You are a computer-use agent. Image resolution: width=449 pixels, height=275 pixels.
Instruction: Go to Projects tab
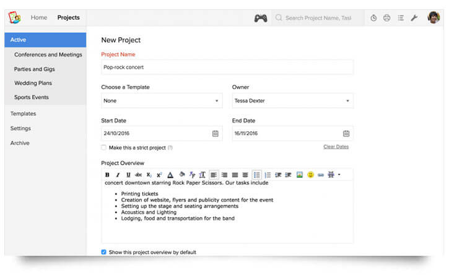69,17
